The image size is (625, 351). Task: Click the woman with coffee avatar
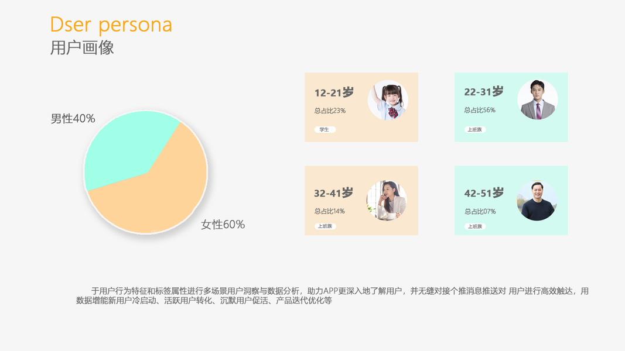387,201
